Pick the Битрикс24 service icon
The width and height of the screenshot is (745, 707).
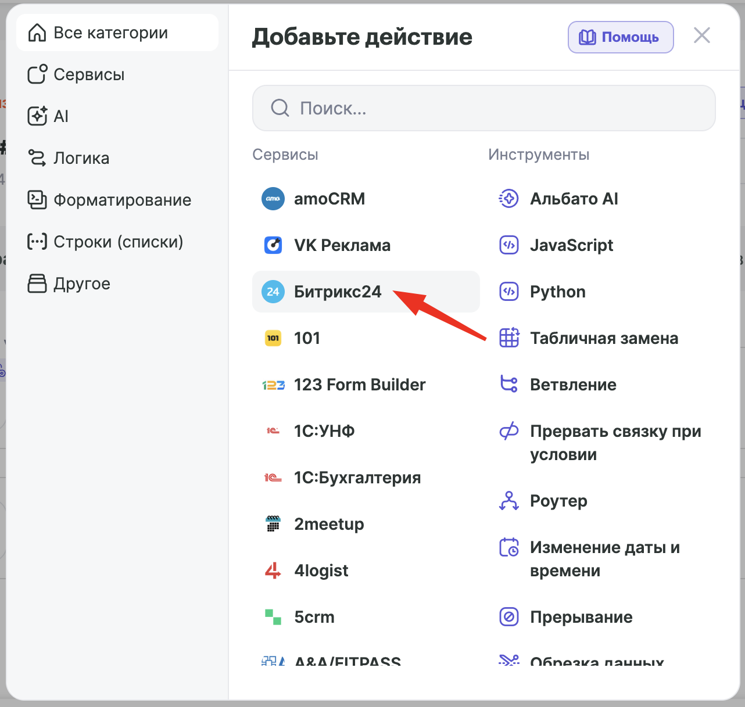(x=273, y=292)
